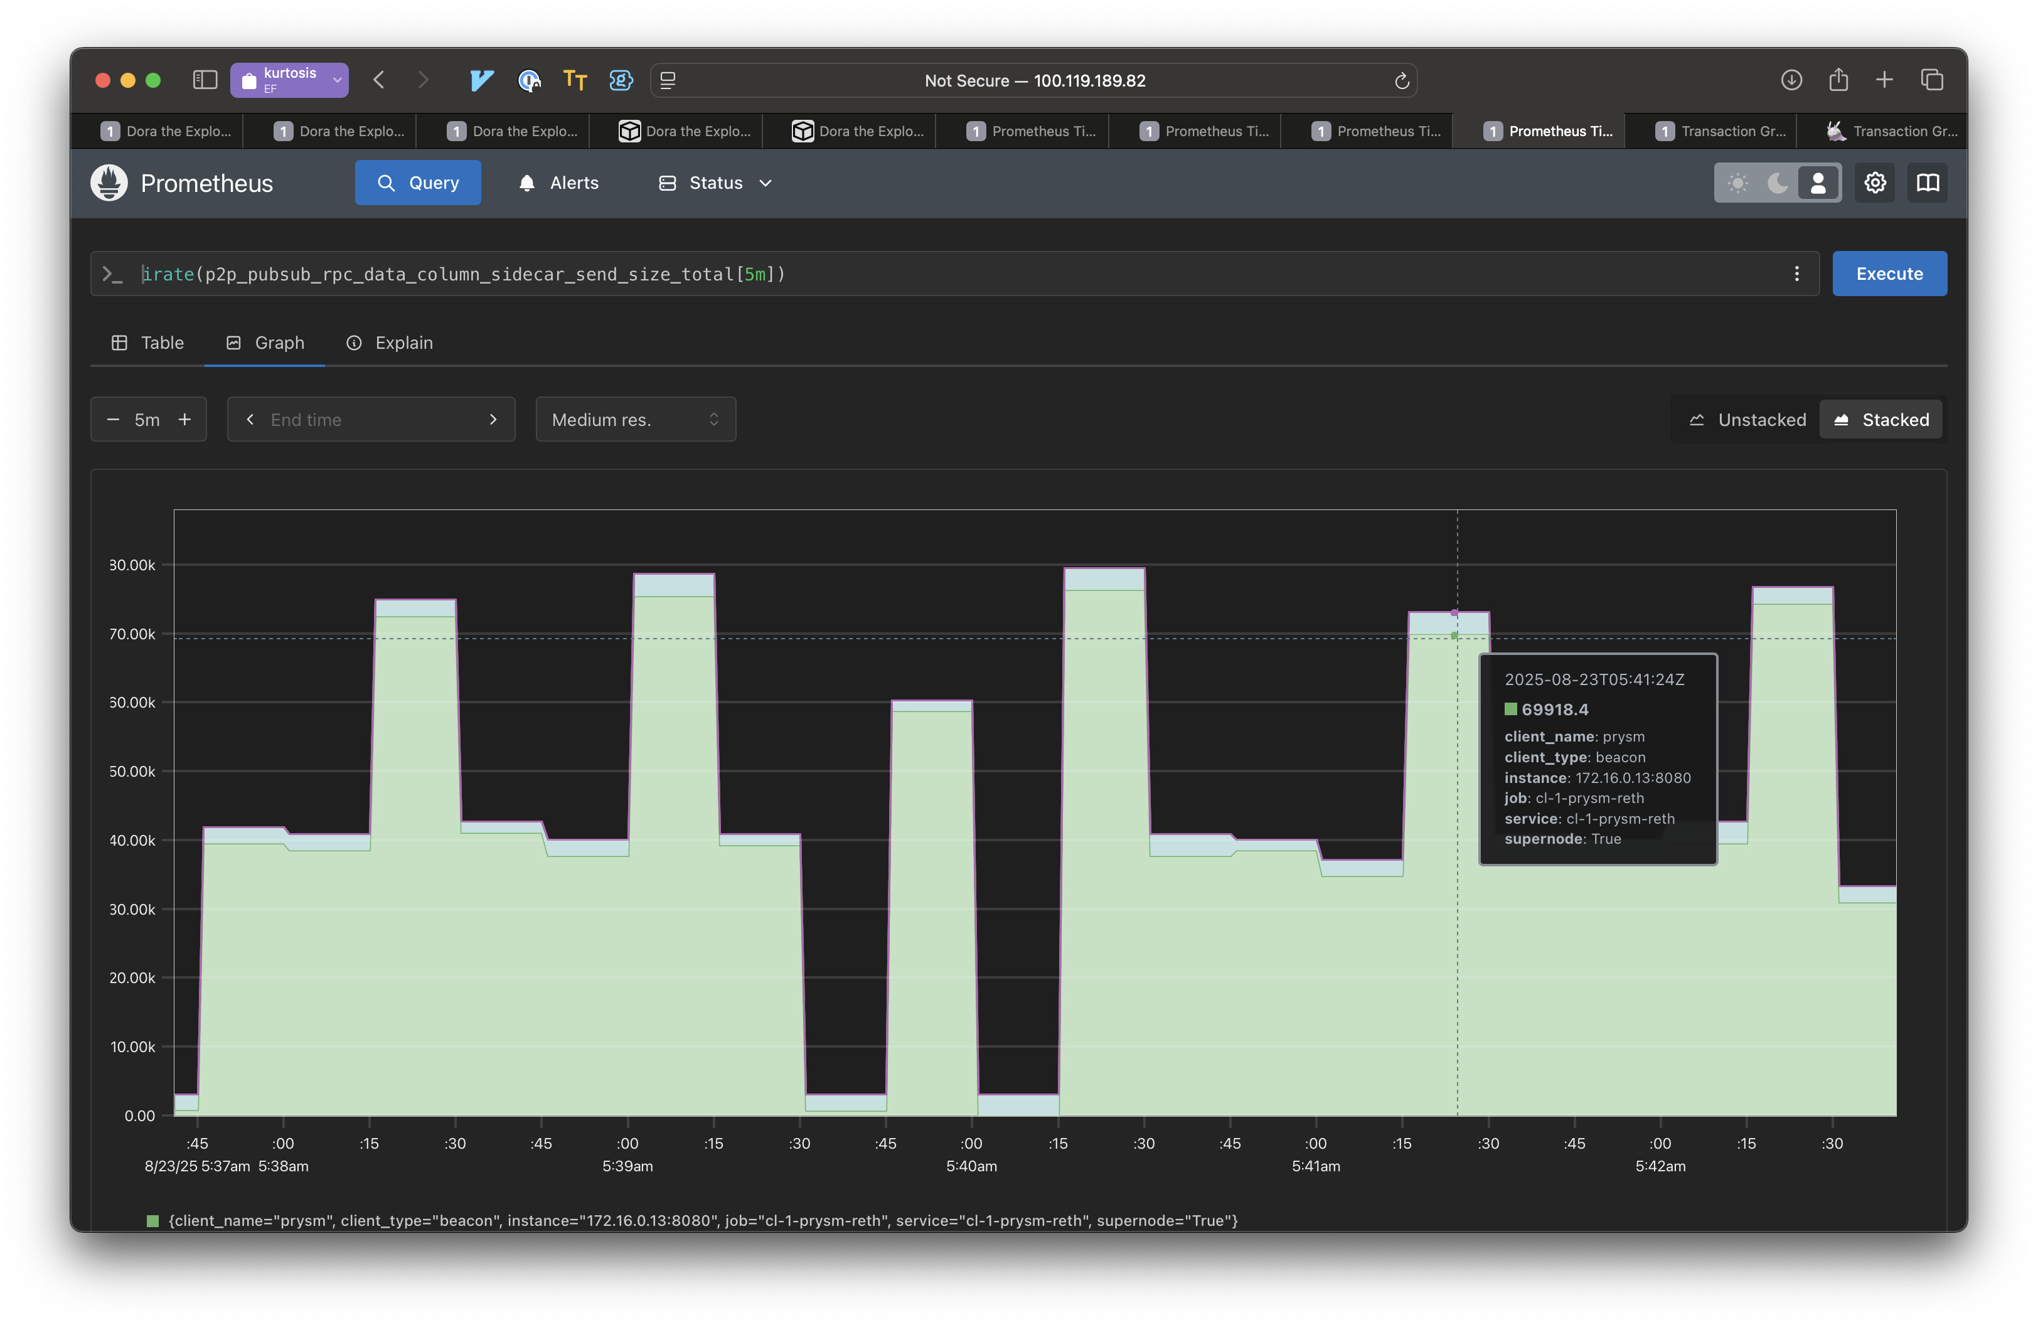The width and height of the screenshot is (2038, 1325).
Task: Switch graph to Unstacked mode
Action: 1746,420
